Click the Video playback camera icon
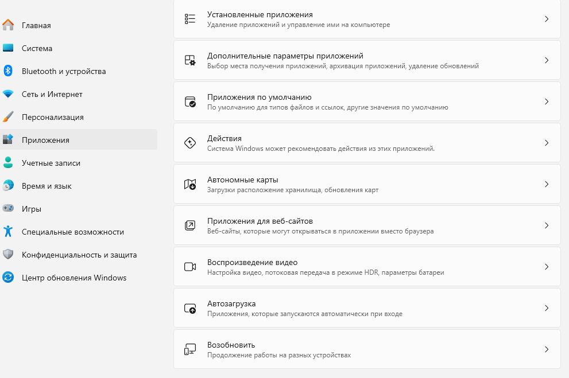 pos(190,267)
